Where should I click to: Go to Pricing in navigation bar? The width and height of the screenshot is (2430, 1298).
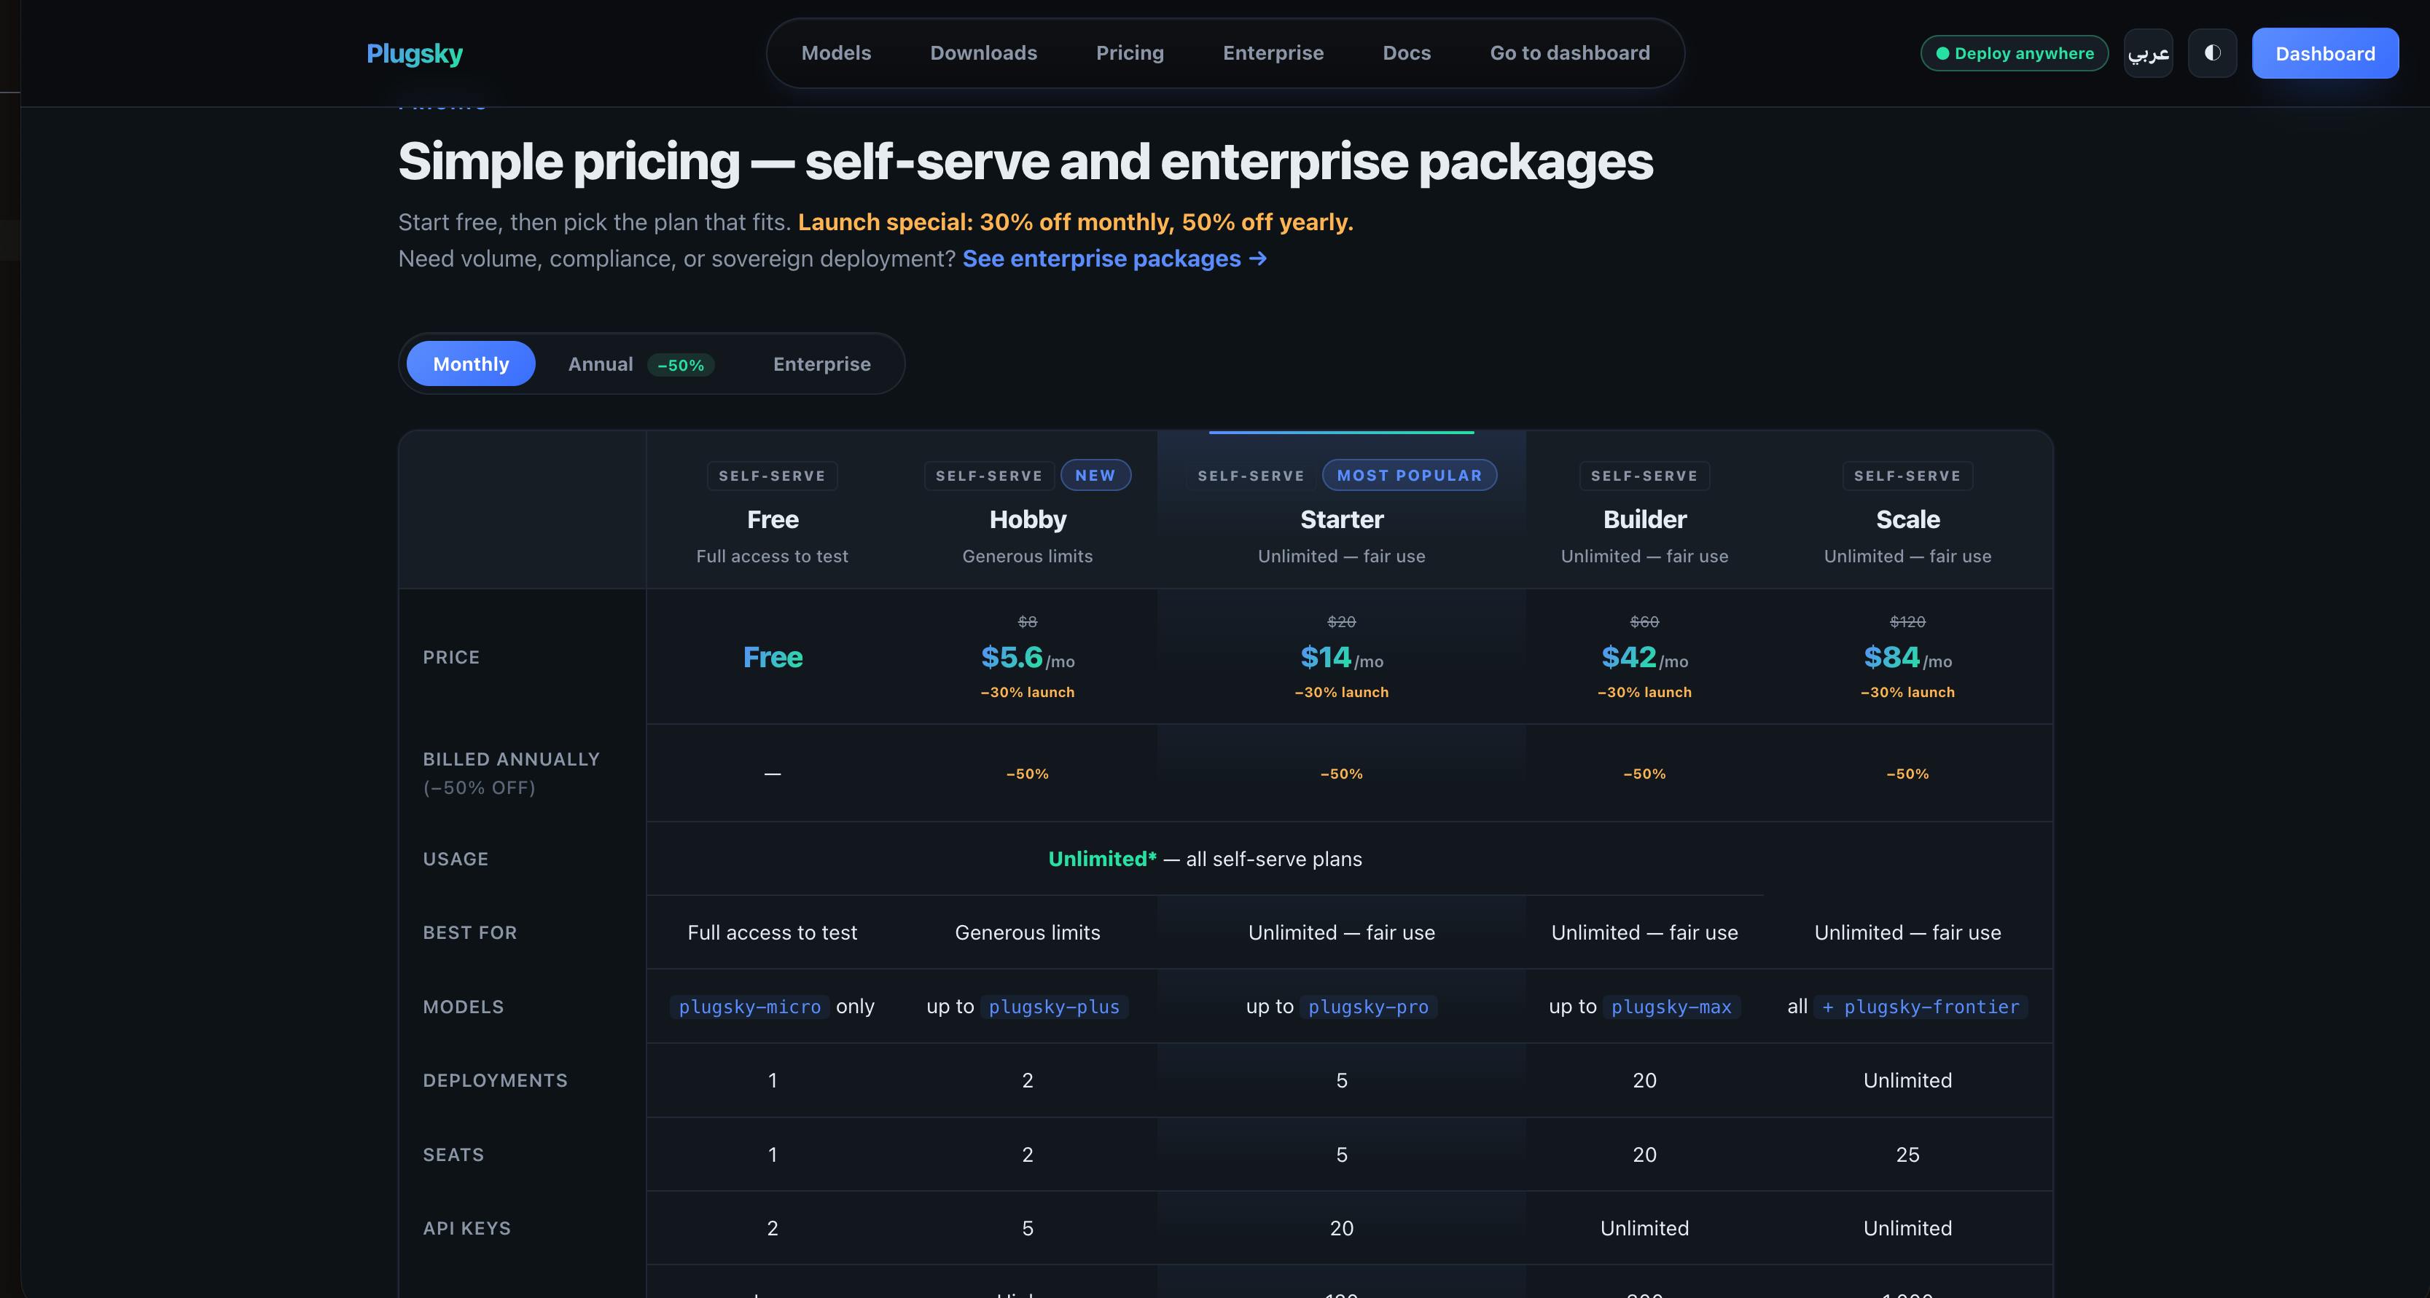(1129, 52)
